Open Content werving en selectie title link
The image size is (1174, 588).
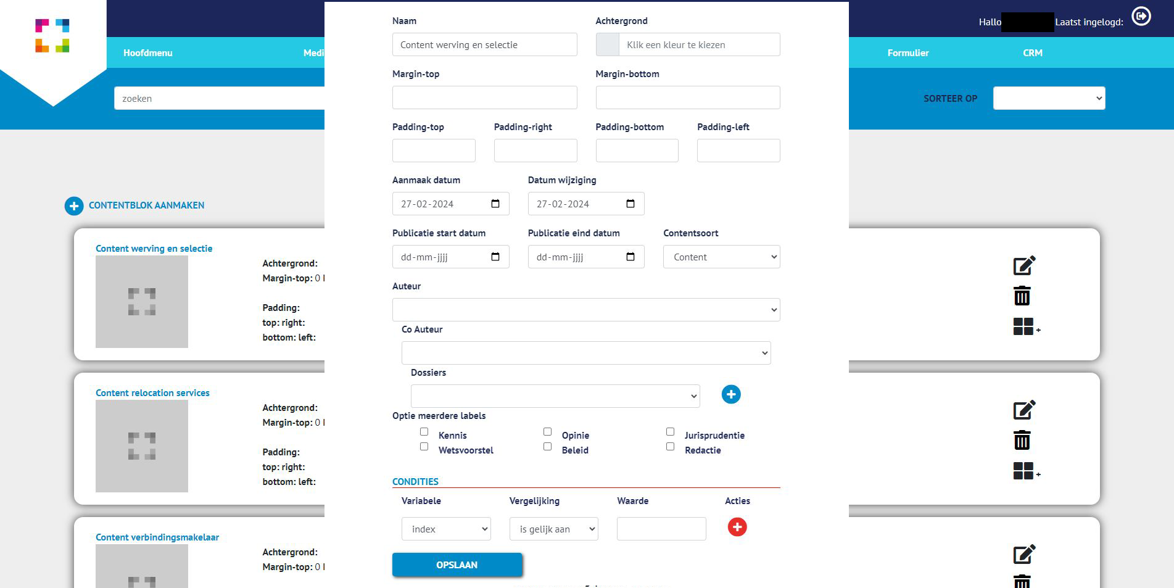point(154,249)
